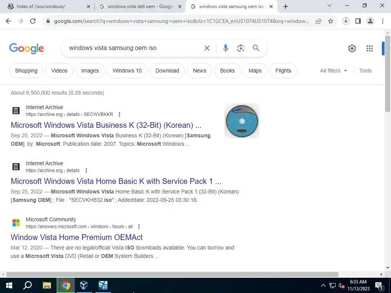Submit search with magnifier icon
Screen dimensions: 391x293
tap(256, 48)
